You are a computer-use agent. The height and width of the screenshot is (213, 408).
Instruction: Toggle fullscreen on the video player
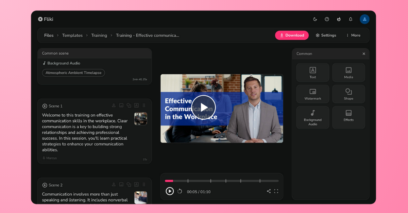(276, 191)
